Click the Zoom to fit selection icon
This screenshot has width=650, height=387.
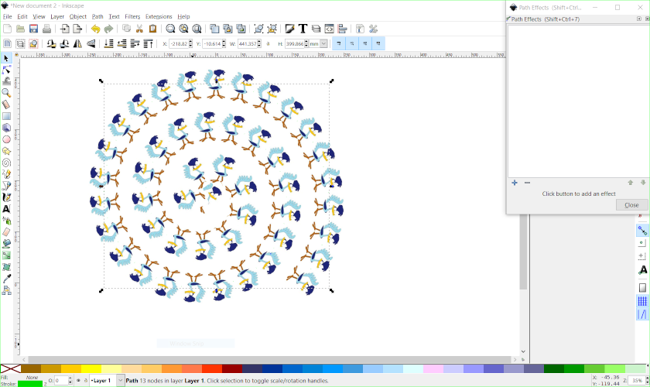click(x=170, y=29)
